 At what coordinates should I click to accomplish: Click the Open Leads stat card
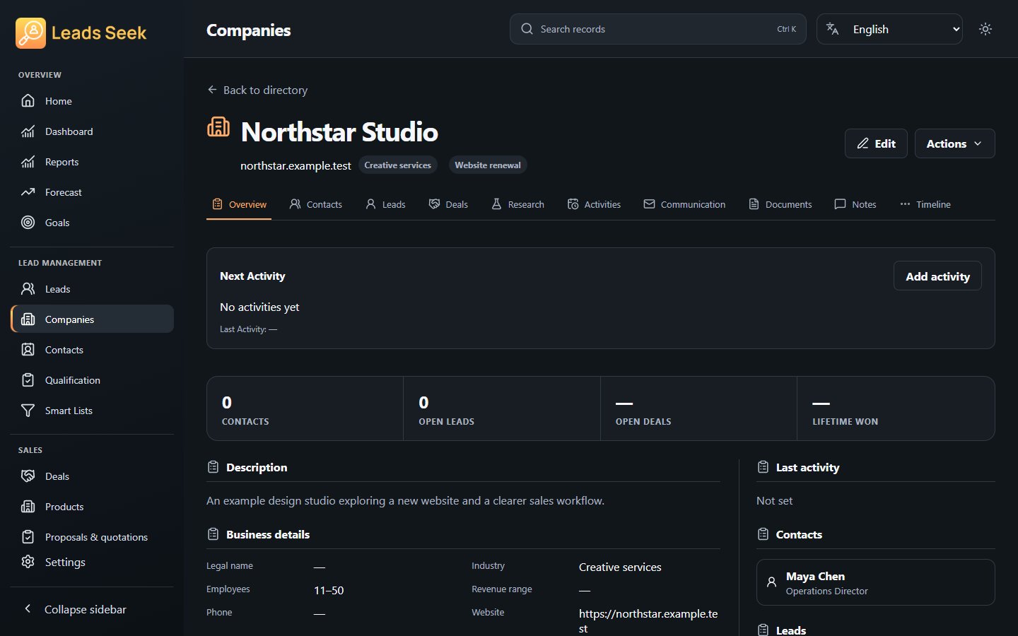[502, 408]
